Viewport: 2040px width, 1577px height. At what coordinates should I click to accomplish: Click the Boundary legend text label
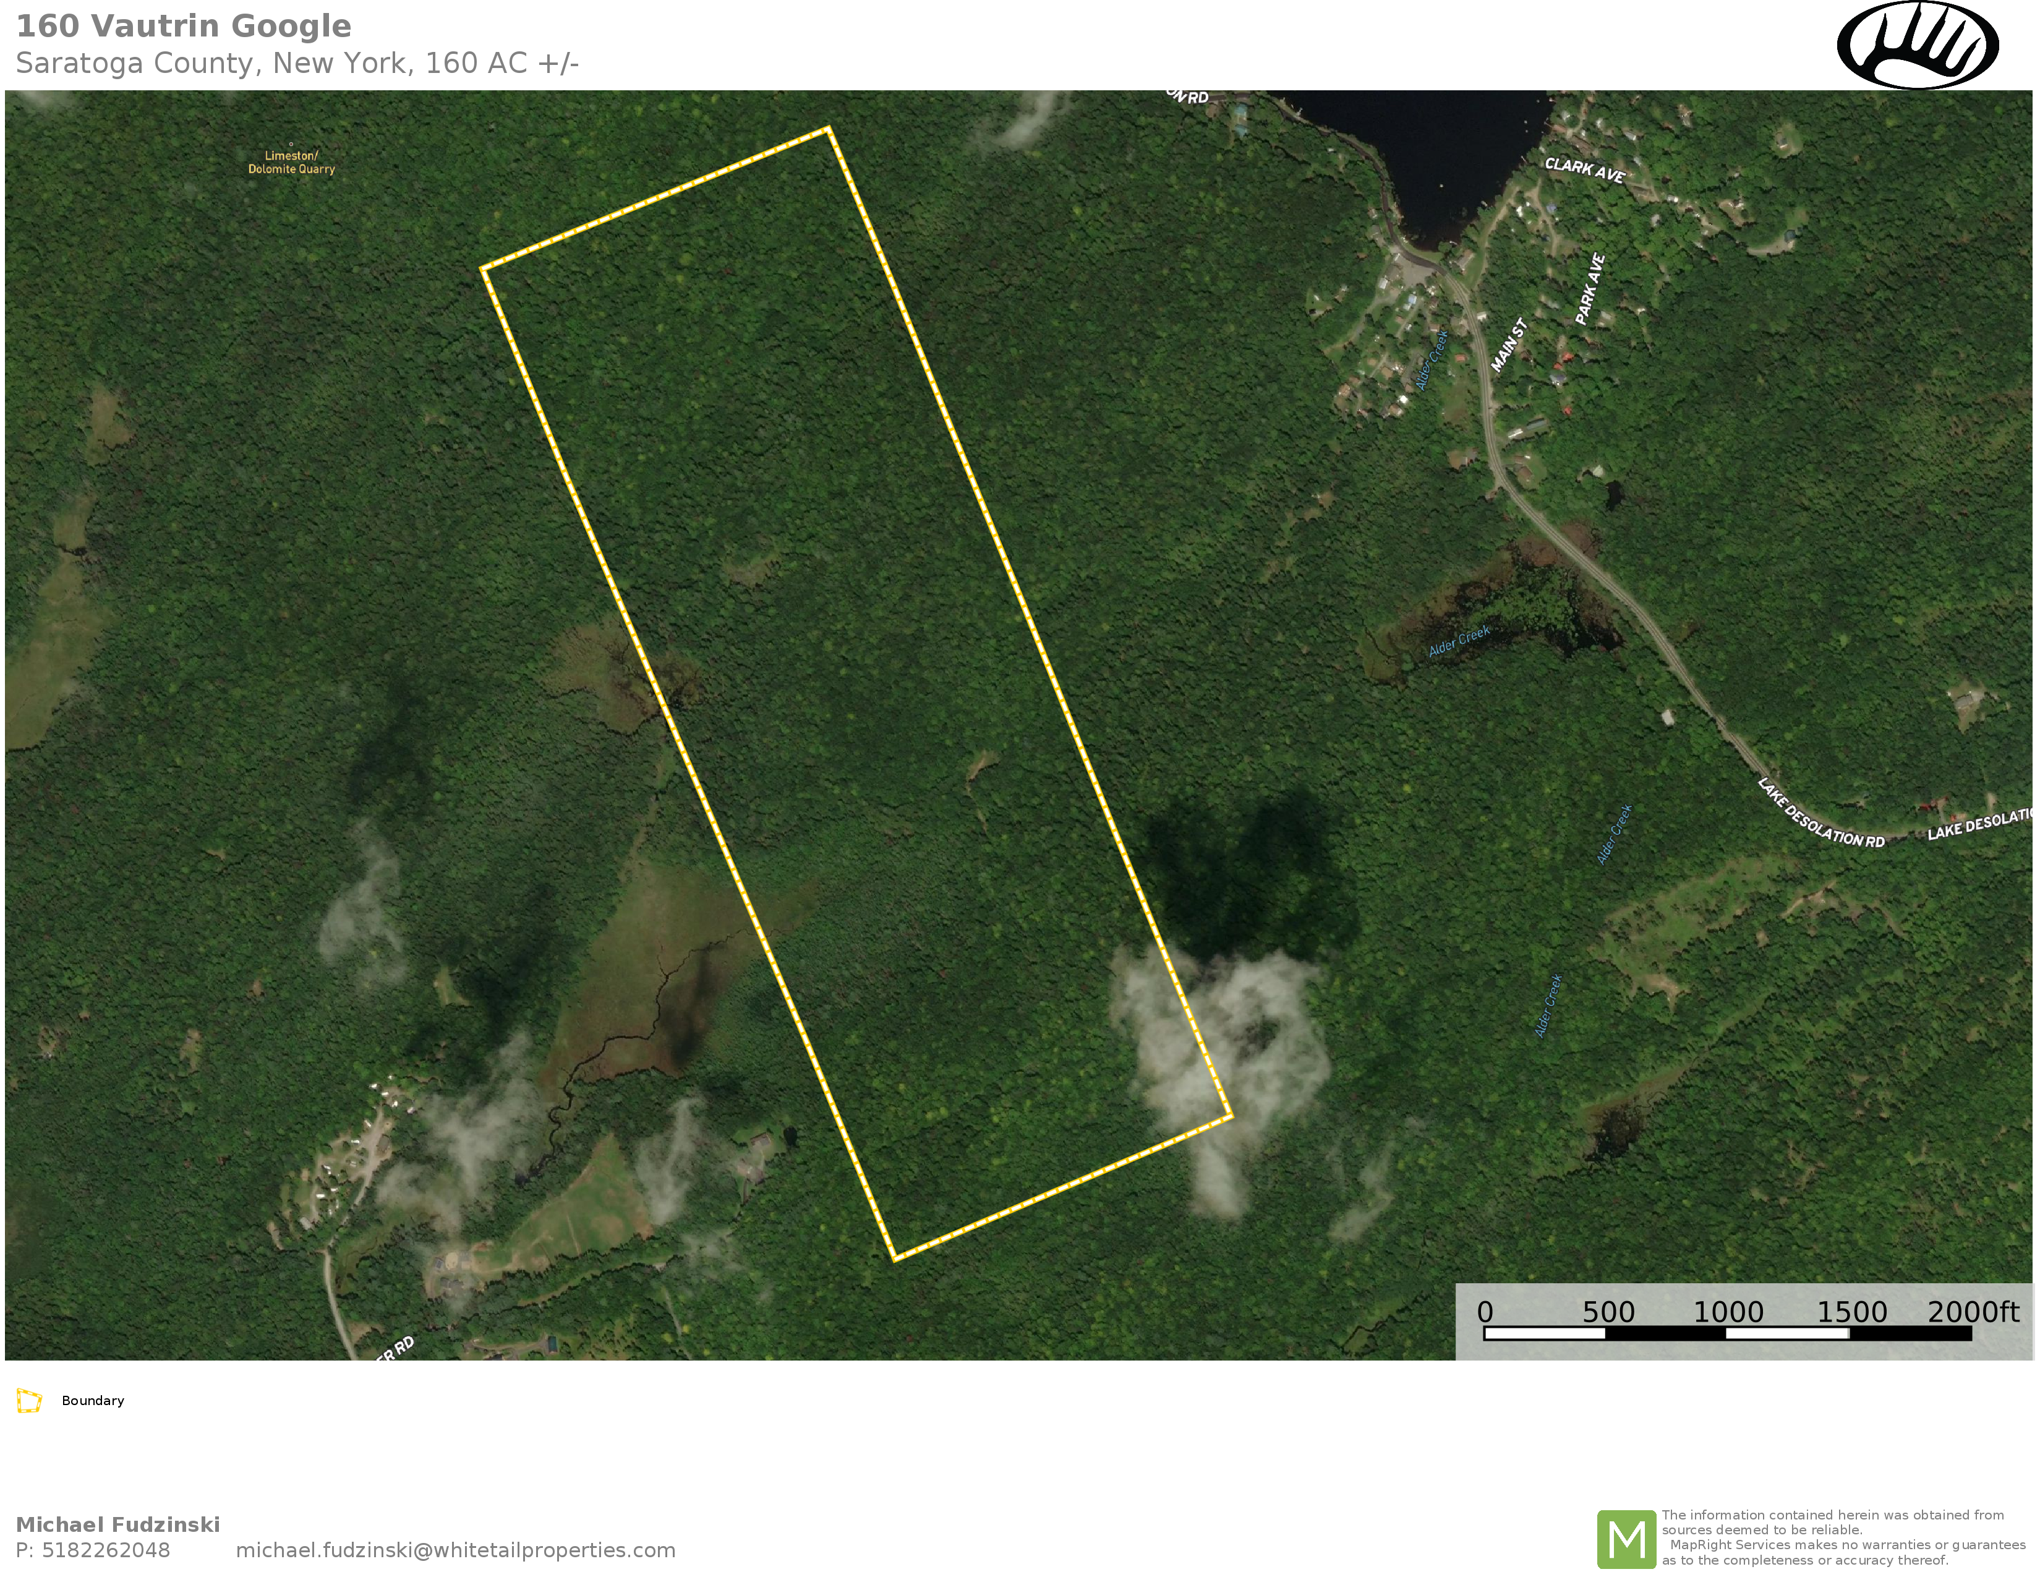click(93, 1400)
